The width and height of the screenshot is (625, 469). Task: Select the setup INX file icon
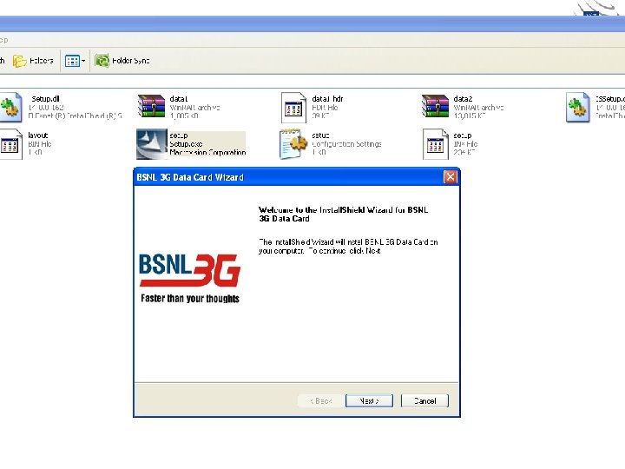coord(435,144)
